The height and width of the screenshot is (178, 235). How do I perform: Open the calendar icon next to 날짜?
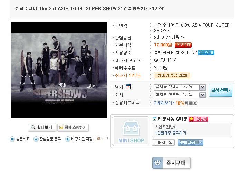[128, 87]
